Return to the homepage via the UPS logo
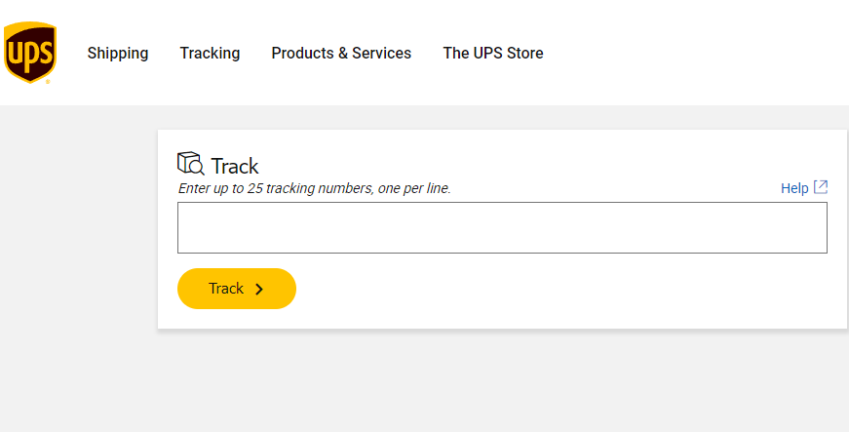The width and height of the screenshot is (849, 432). [29, 53]
